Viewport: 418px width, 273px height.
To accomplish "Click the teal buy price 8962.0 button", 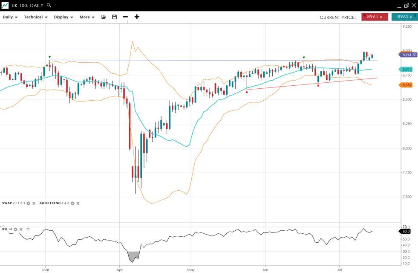I will pos(404,17).
